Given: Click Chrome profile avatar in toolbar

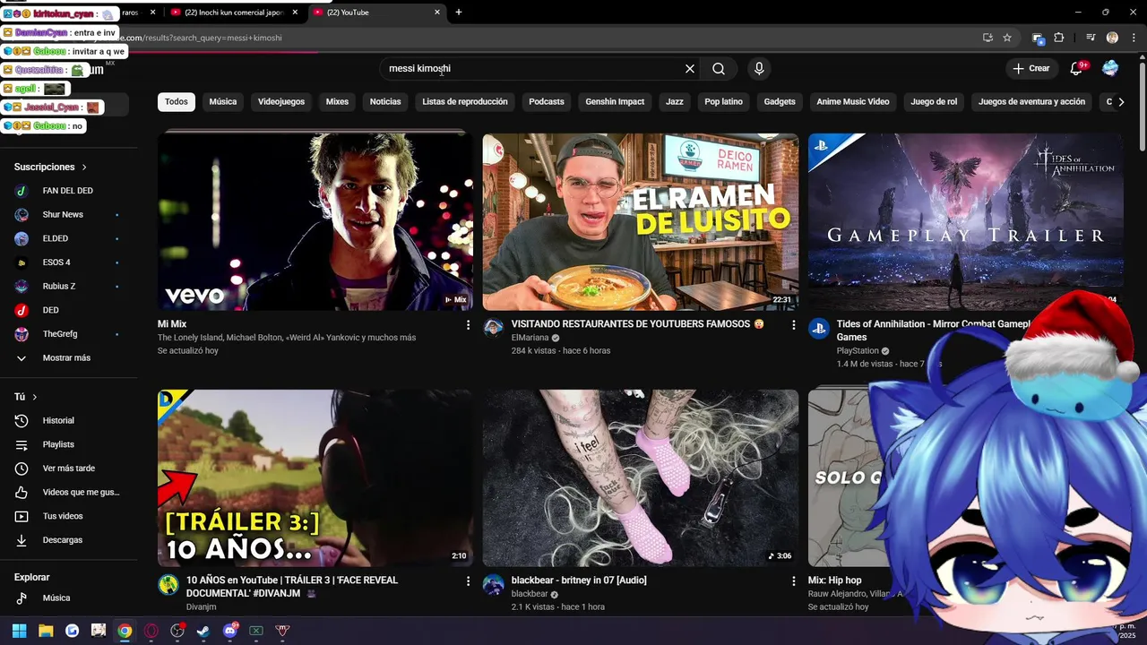Looking at the screenshot, I should click(x=1112, y=38).
